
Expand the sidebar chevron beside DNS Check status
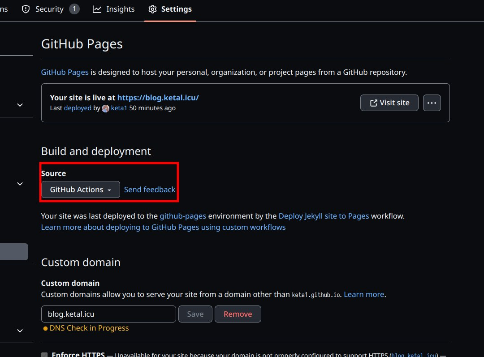coord(20,331)
